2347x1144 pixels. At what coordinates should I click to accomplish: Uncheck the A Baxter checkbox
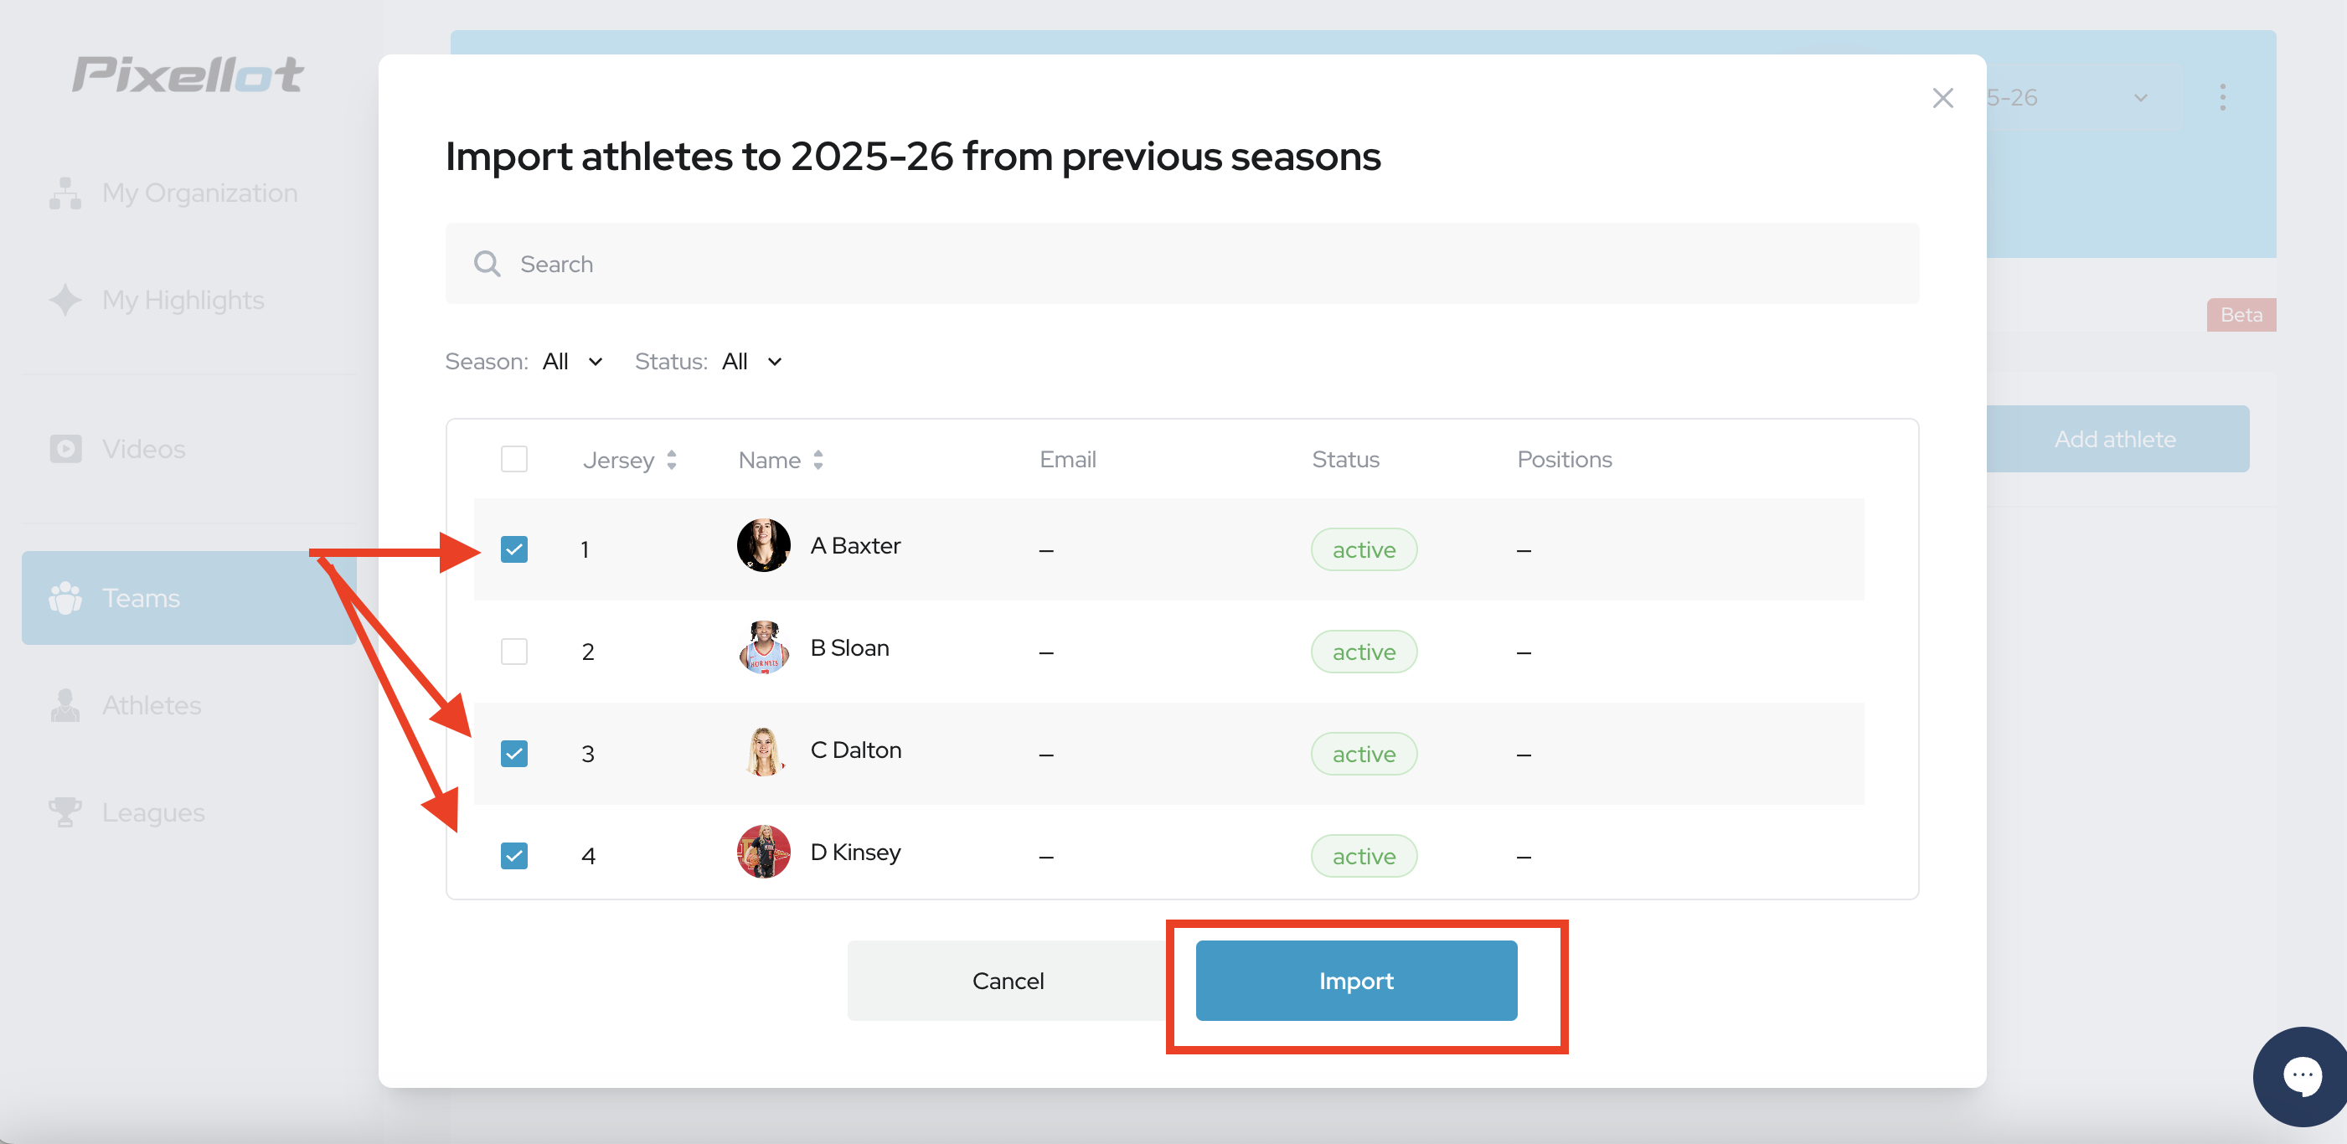click(513, 549)
